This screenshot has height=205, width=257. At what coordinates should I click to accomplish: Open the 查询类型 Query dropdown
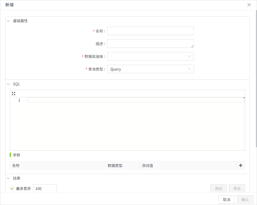[150, 69]
